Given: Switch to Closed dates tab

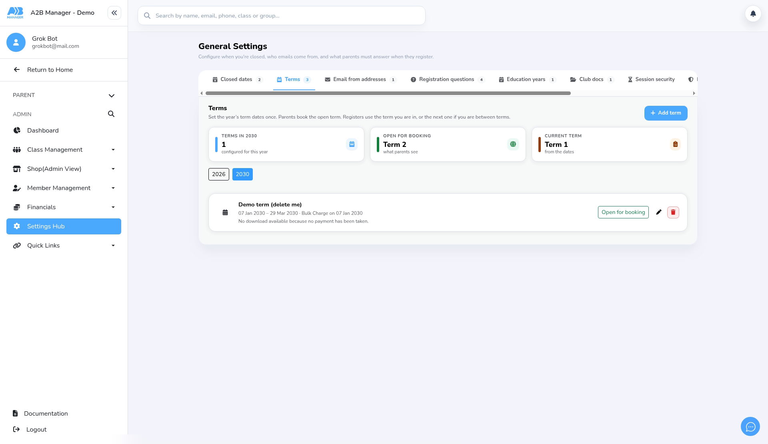Looking at the screenshot, I should tap(237, 79).
